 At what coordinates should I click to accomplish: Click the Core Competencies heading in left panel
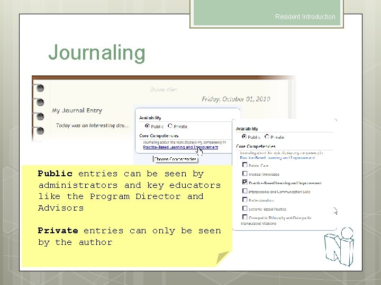(159, 136)
